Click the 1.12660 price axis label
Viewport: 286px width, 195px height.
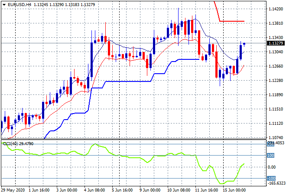tap(276, 66)
